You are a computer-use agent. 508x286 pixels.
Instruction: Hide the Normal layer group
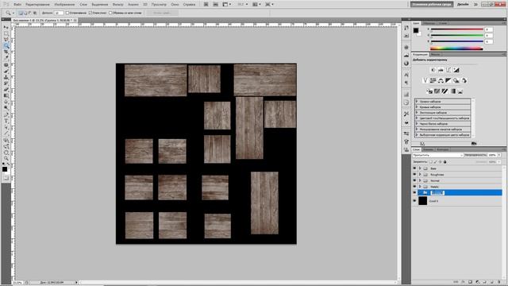click(x=414, y=180)
